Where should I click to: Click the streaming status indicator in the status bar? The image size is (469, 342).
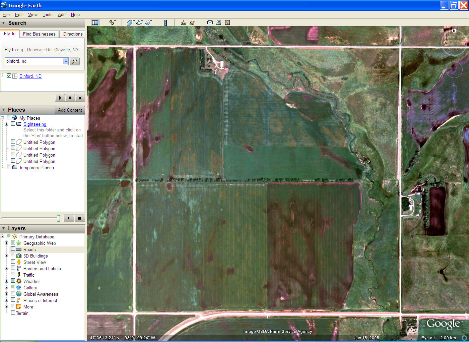coord(464,338)
